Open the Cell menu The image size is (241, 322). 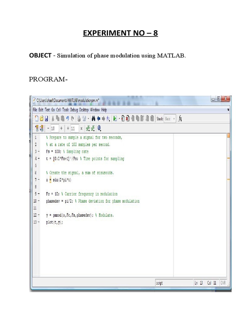[x=59, y=110]
